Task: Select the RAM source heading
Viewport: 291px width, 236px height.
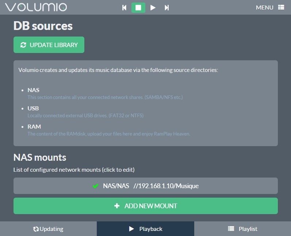Action: [x=34, y=126]
